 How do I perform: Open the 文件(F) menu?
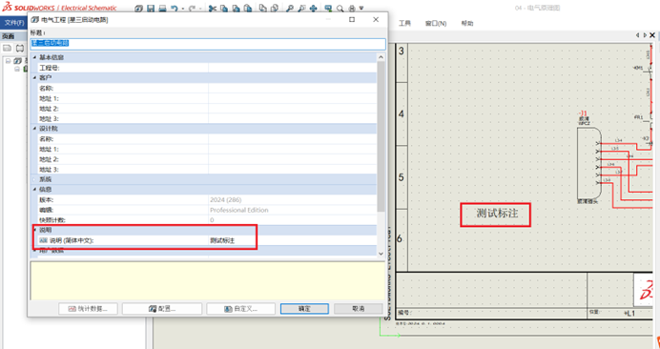pos(14,23)
